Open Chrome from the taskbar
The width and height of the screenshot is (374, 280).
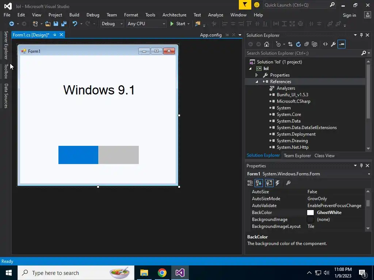point(162,273)
